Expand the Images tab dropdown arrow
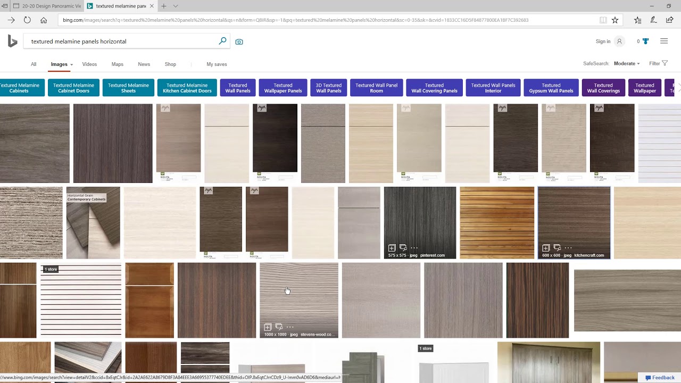Image resolution: width=681 pixels, height=383 pixels. pos(71,65)
